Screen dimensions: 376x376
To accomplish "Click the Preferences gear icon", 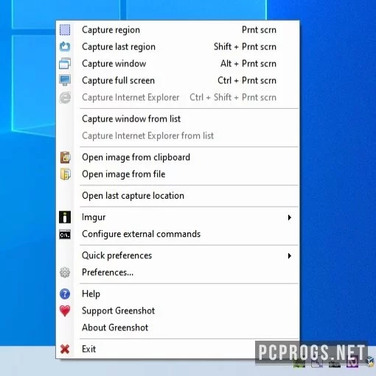I will tap(65, 272).
